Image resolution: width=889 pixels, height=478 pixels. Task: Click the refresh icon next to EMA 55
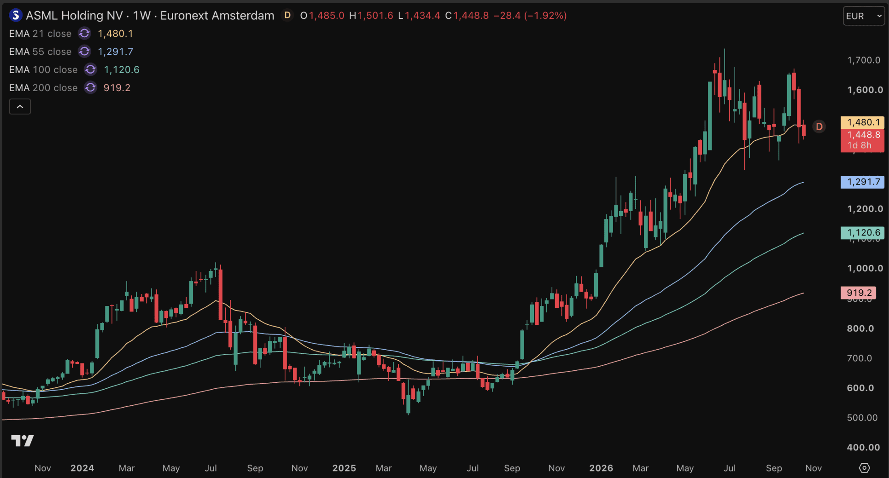(x=84, y=52)
